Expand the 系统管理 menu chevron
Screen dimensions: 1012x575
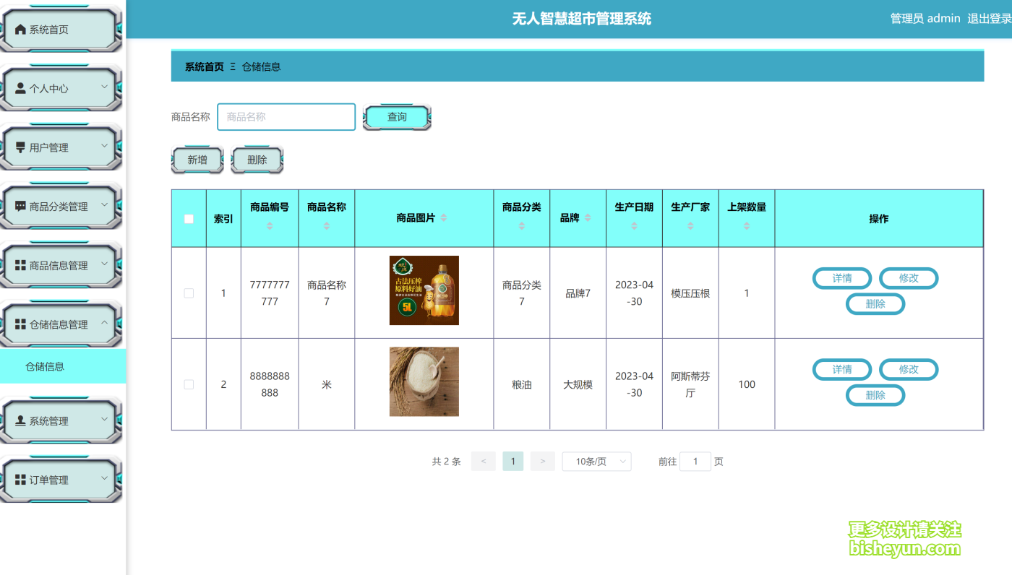point(104,420)
